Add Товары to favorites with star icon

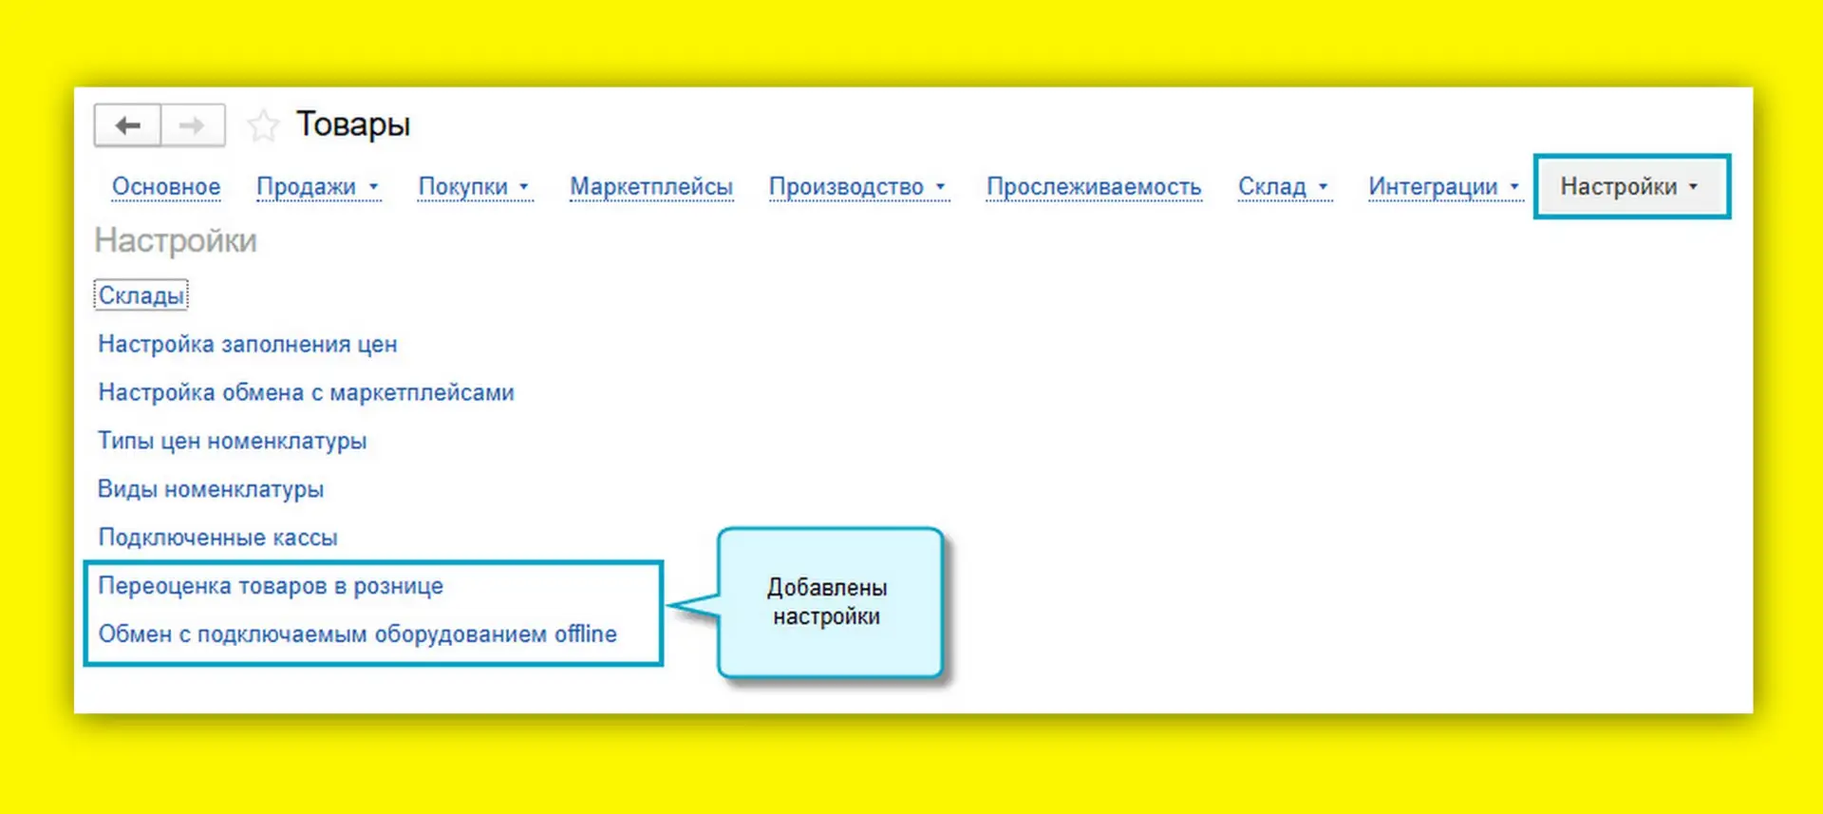263,125
